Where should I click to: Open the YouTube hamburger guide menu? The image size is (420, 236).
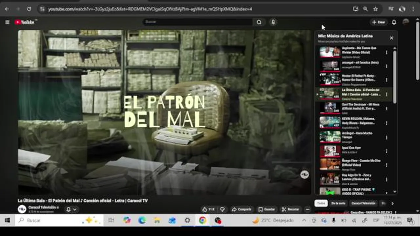(x=7, y=22)
